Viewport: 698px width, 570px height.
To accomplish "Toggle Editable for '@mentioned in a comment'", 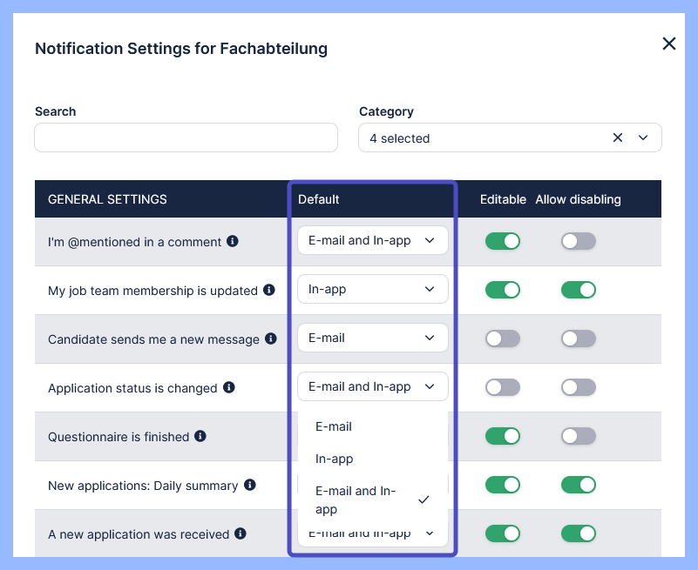I will pyautogui.click(x=503, y=241).
